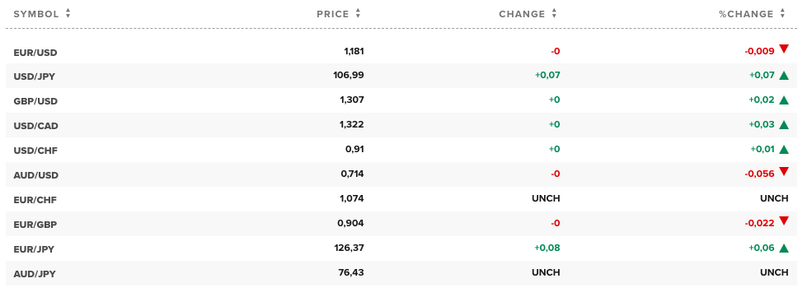Open the AUD/JPY symbol link
The image size is (812, 297).
pos(35,274)
